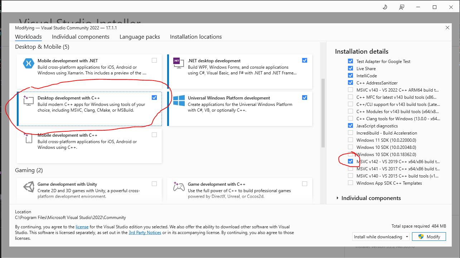The image size is (460, 258).
Task: Click the .NET desktop development icon
Action: (178, 62)
